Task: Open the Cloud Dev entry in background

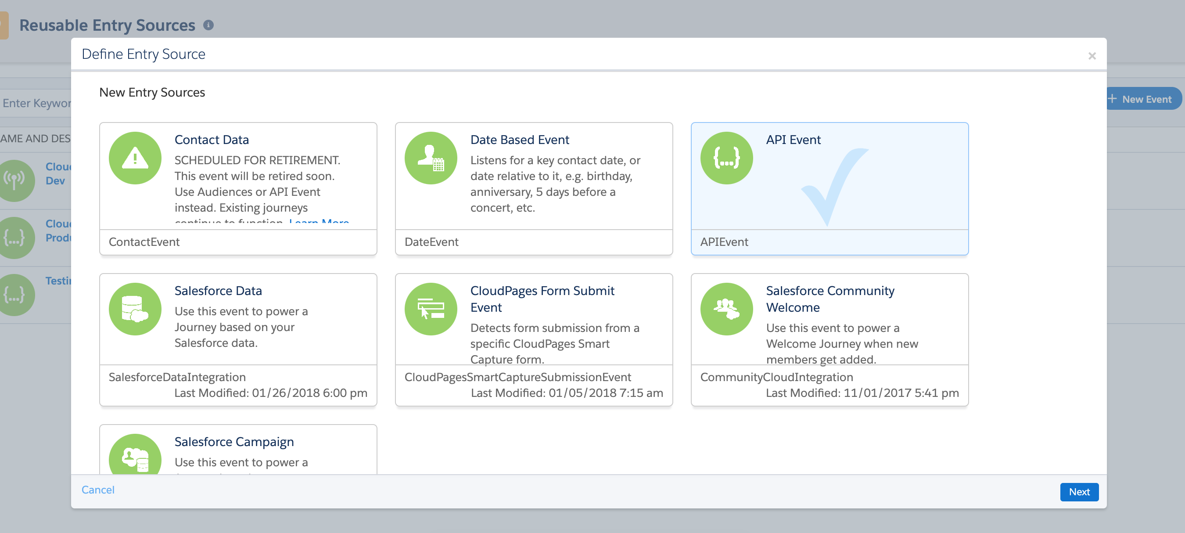Action: (x=58, y=173)
